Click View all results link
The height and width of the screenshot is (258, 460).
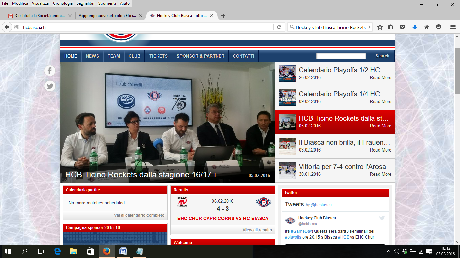(257, 230)
